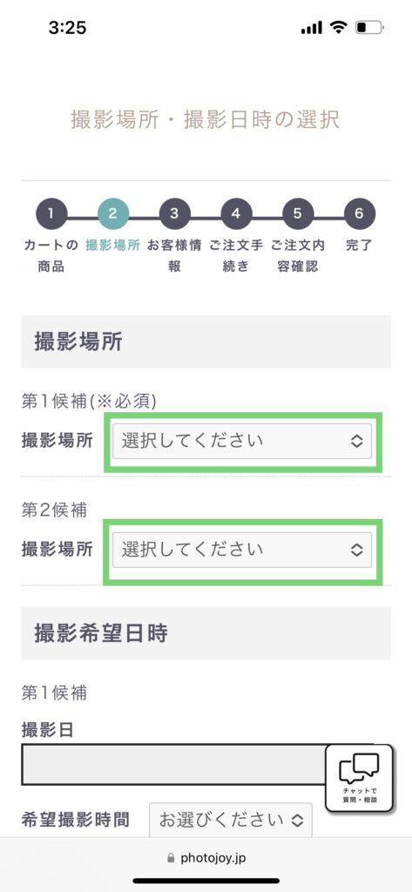Open the 希望撮影時間 お選びください dropdown
This screenshot has width=412, height=892.
point(231,821)
